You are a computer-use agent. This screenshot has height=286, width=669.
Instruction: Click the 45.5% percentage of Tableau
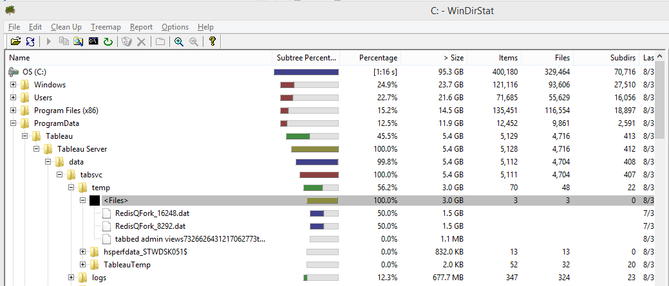[387, 136]
